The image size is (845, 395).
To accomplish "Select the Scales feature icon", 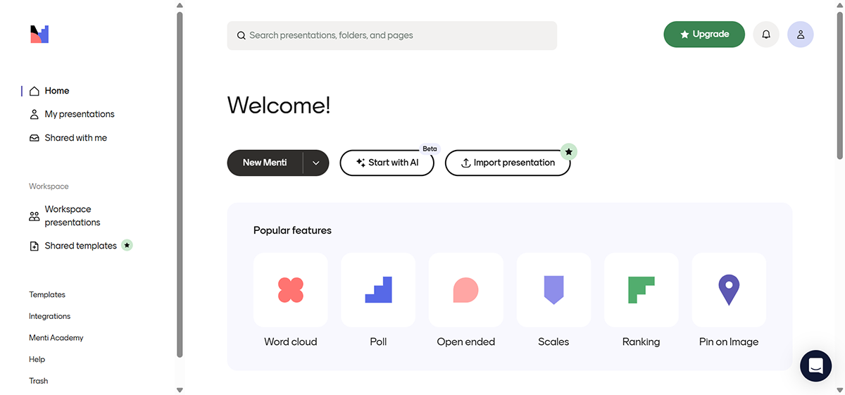I will [x=553, y=290].
